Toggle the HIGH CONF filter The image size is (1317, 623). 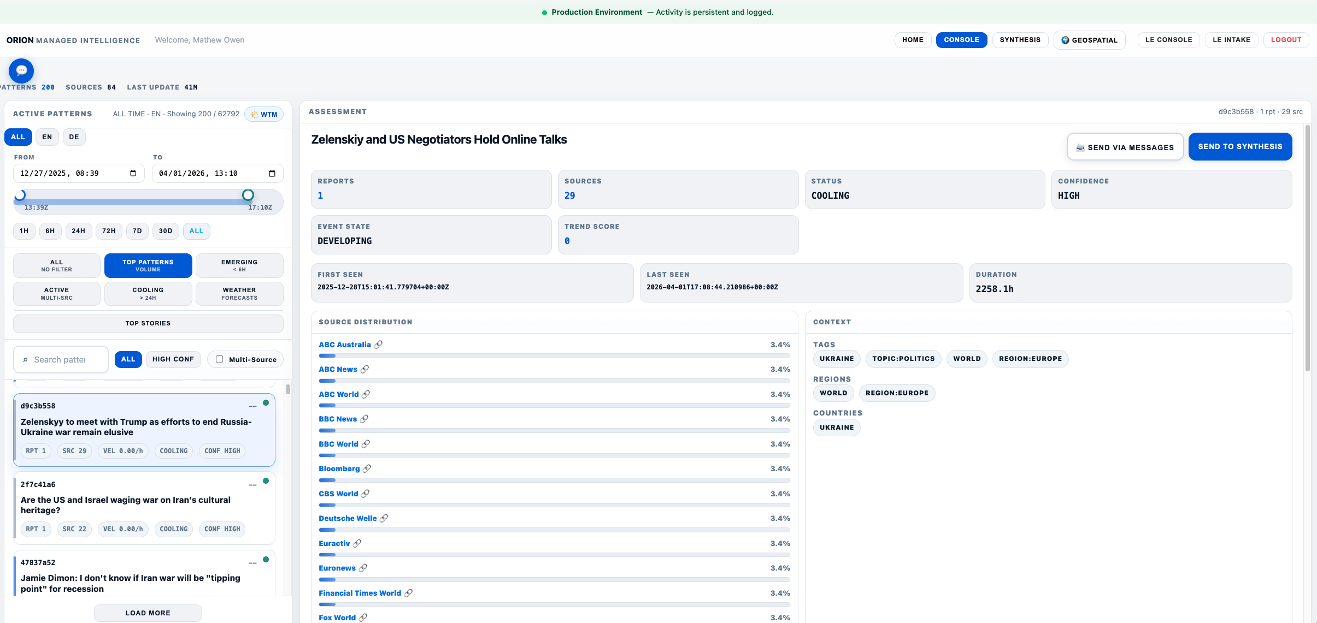click(x=173, y=359)
